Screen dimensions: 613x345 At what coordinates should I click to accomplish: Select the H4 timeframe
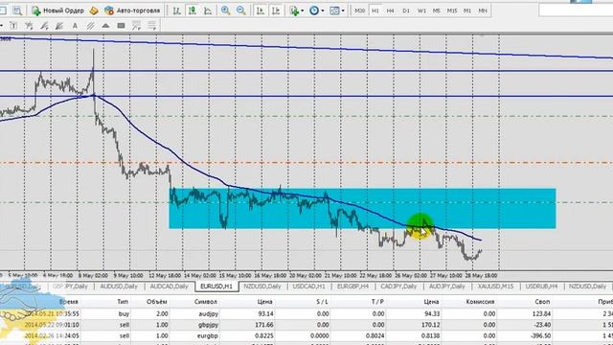(390, 11)
